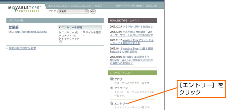Screen dimensions: 226x110
Task: Click date text 2005.10.05
Action: point(116,57)
